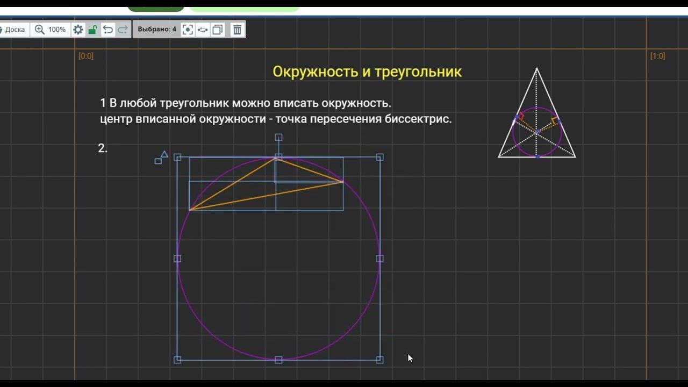Click the swap/transform arrows icon in selection bar
This screenshot has width=688, height=387.
203,30
